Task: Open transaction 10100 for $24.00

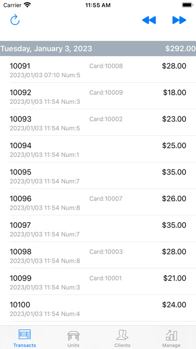Action: [98, 308]
